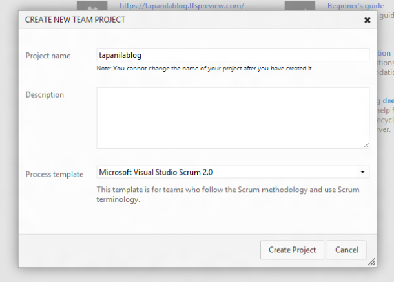Click the Process template label
The width and height of the screenshot is (394, 282).
(x=54, y=175)
